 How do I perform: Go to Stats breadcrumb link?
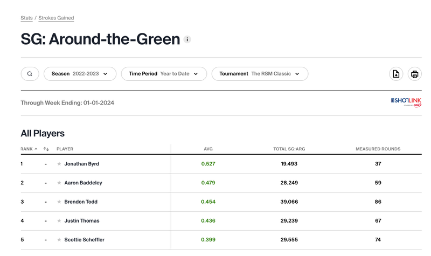26,18
